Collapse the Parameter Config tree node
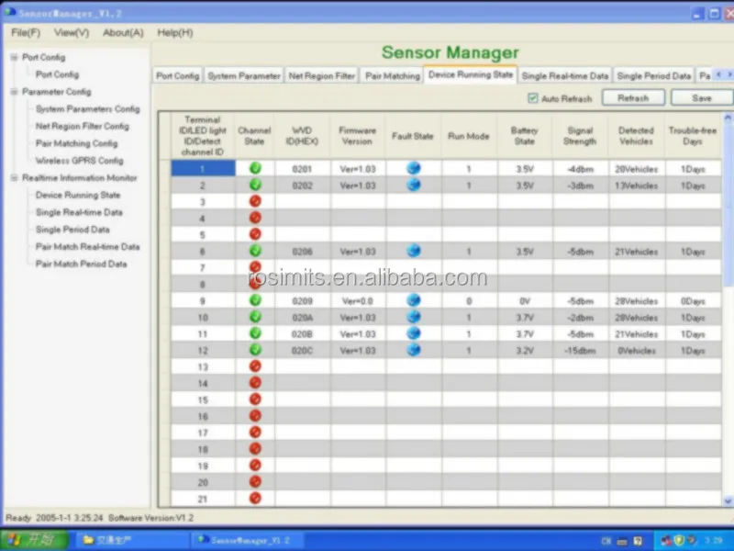Viewport: 734px width, 551px height. pos(14,92)
